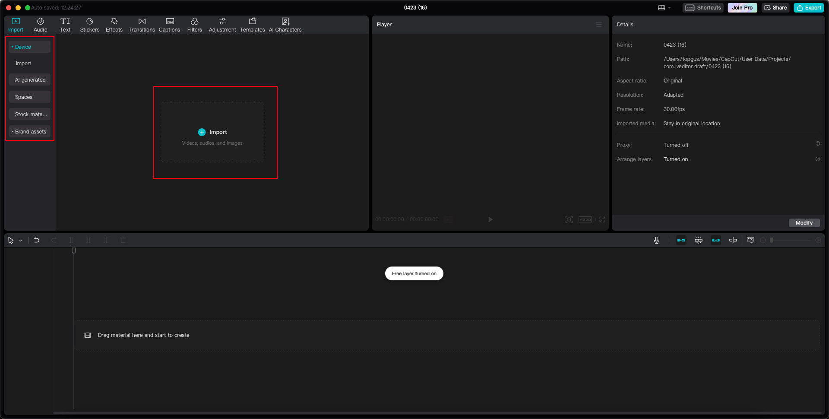Open the Stickers tab
Viewport: 829px width, 419px height.
tap(90, 25)
